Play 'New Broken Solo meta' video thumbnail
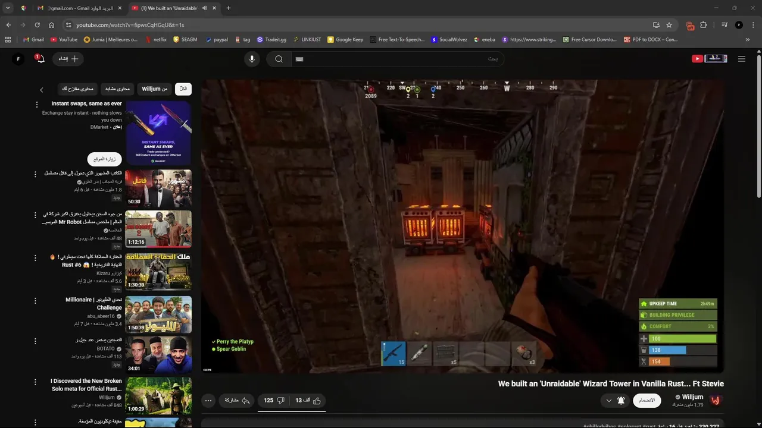 158,395
